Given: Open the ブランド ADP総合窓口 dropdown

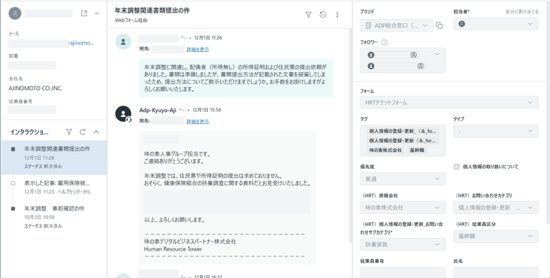Looking at the screenshot, I should pyautogui.click(x=396, y=25).
